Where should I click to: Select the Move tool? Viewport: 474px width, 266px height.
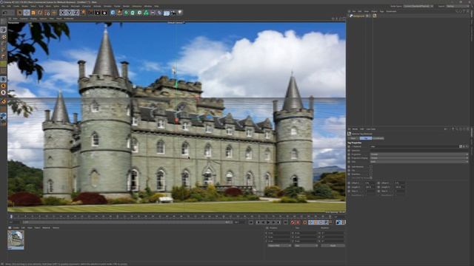27,13
